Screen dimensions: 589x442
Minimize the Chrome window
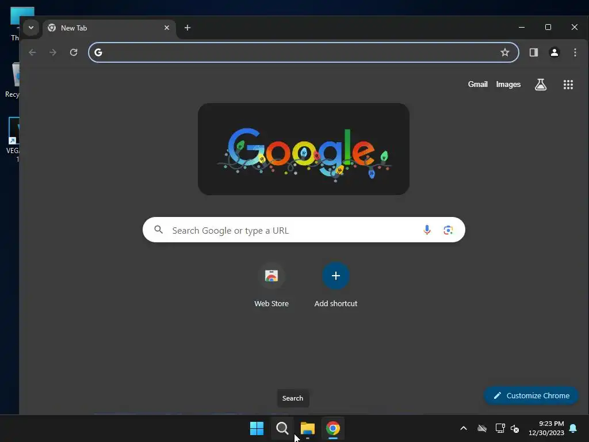522,27
